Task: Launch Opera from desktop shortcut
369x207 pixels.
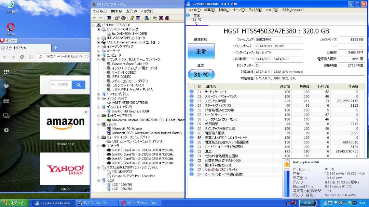Action: pos(11,29)
